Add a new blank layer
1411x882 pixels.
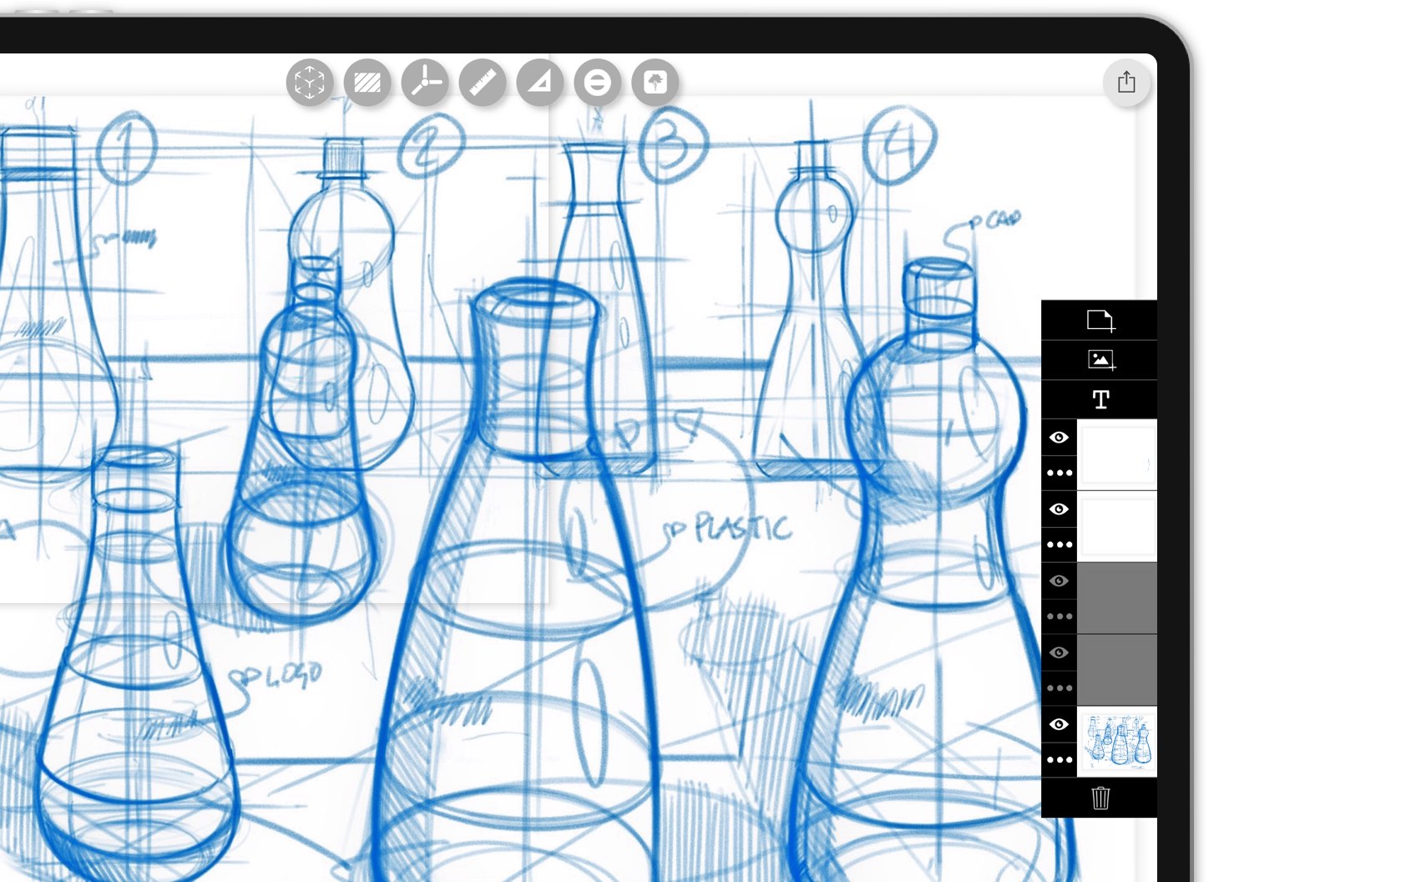tap(1100, 321)
